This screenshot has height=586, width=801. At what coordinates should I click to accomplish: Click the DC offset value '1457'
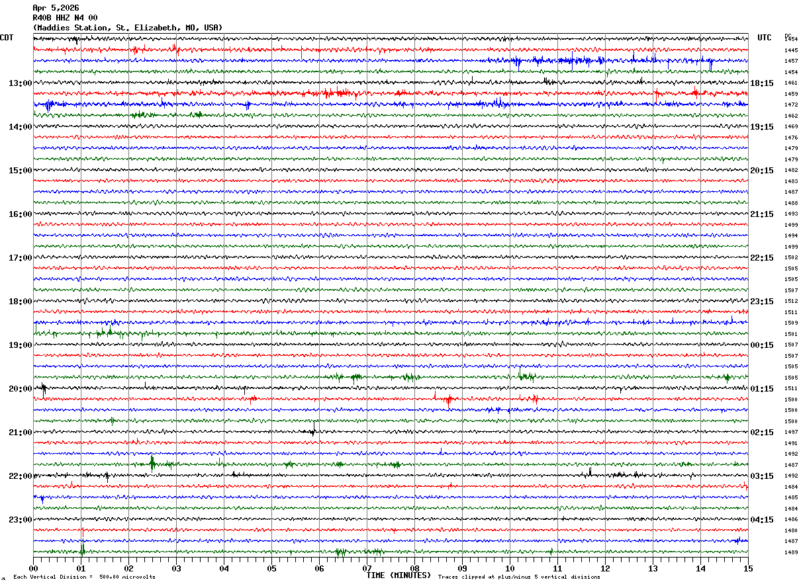point(791,61)
